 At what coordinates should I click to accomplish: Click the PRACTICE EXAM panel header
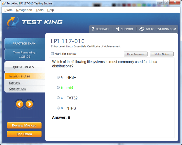tap(25, 43)
